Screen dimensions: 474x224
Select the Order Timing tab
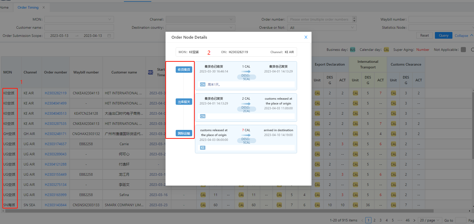28,7
